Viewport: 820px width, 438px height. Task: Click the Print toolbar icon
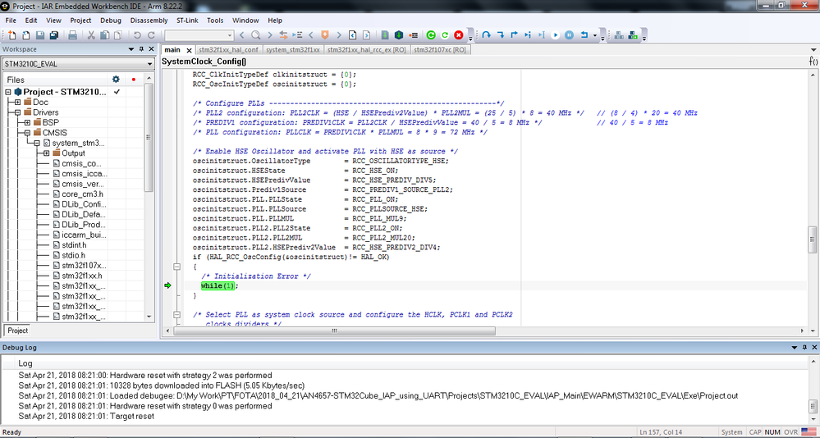tap(73, 35)
